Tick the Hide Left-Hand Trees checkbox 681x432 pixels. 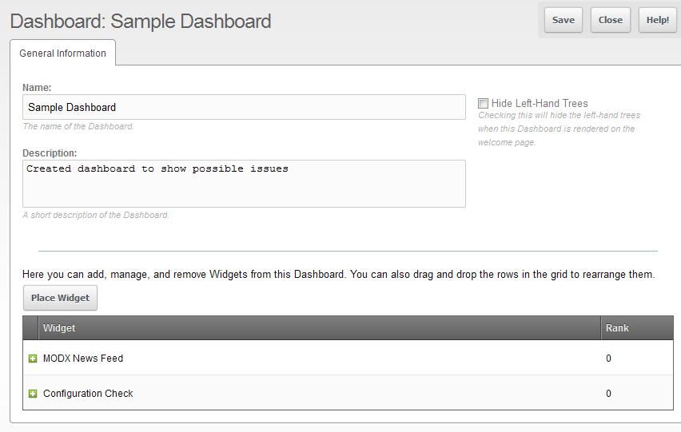coord(483,104)
